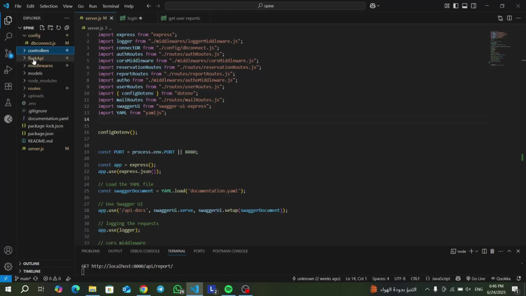Switch to the DEBUG CONSOLE tab

145,251
